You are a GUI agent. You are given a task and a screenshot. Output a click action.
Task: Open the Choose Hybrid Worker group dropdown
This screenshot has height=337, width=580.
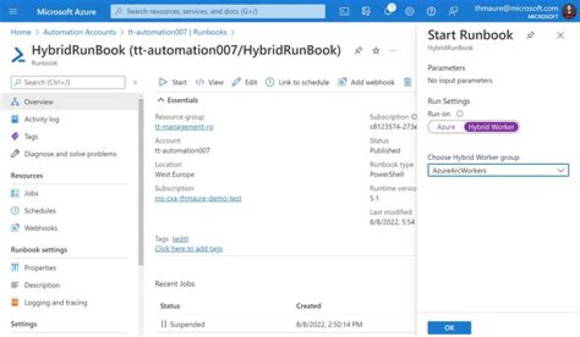click(x=498, y=171)
